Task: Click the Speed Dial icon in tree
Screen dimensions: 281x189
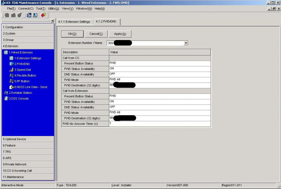Action: coord(11,70)
